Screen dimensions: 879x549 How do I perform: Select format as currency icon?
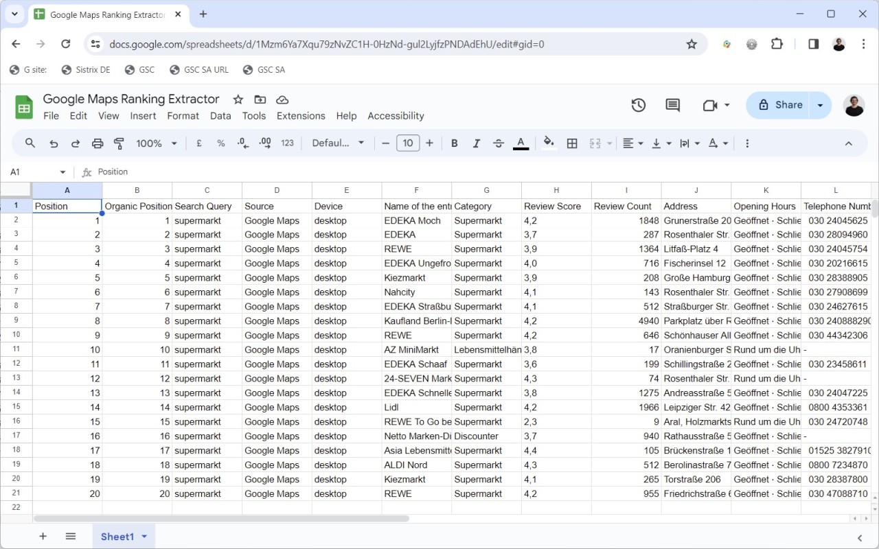(x=198, y=143)
